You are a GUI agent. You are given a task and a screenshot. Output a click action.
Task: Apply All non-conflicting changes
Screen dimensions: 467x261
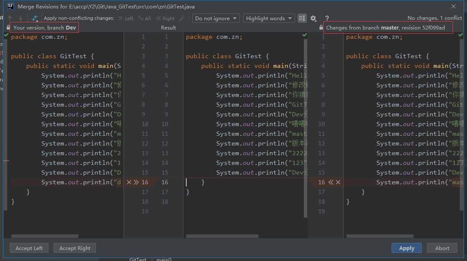point(145,18)
